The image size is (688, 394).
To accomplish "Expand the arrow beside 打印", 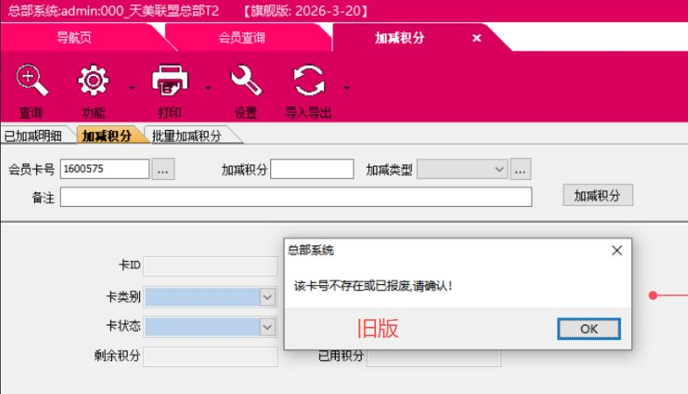I will (x=208, y=87).
